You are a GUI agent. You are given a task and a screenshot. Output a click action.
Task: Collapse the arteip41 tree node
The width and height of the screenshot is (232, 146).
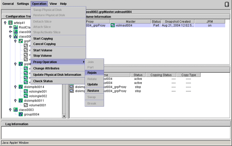[5, 23]
